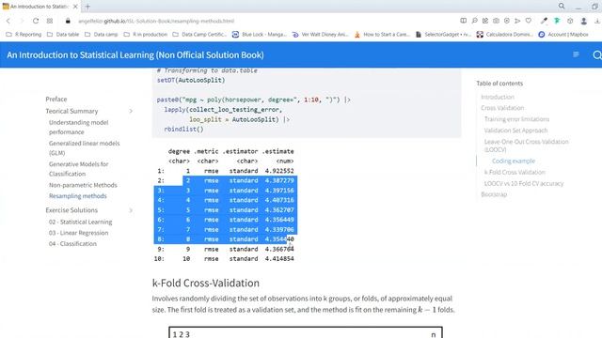Click the .estimator column header in the output
This screenshot has width=602, height=338.
pyautogui.click(x=241, y=151)
